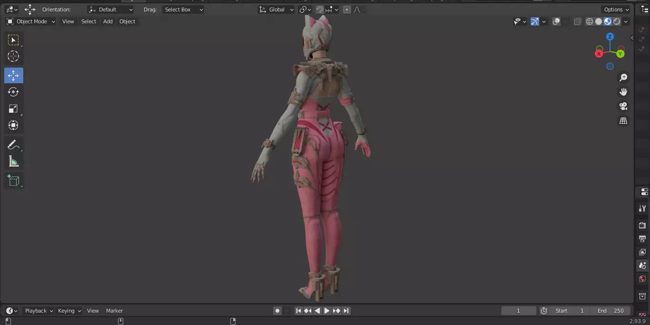Viewport: 650px width, 325px height.
Task: Open the Keying menu
Action: pyautogui.click(x=69, y=311)
